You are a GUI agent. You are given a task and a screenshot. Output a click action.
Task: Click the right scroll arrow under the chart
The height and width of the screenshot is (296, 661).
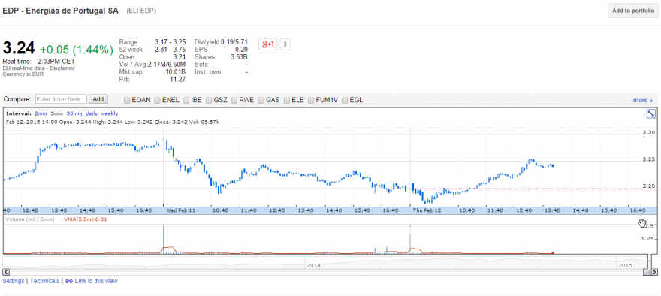coord(655,273)
